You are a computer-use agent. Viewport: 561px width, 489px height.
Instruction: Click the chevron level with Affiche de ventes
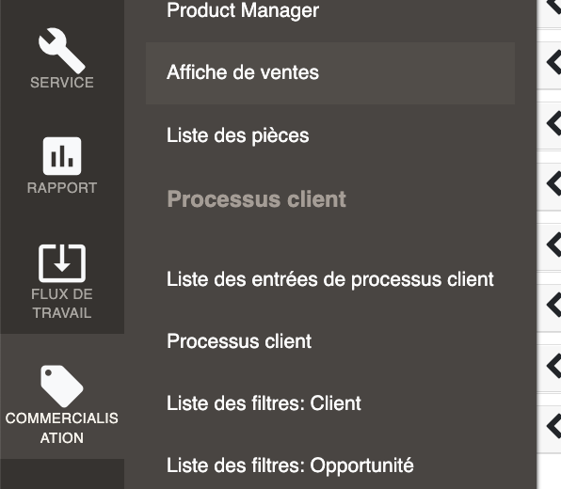click(x=553, y=63)
